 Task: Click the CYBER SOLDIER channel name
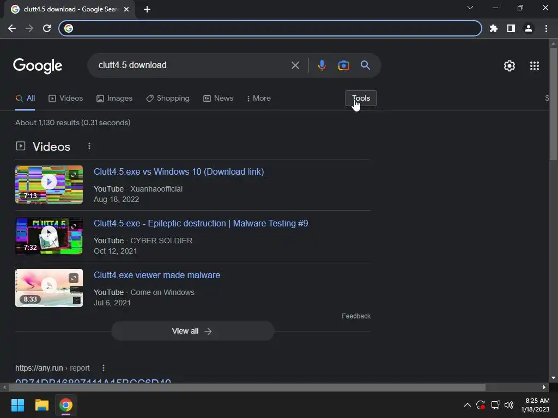pyautogui.click(x=161, y=241)
